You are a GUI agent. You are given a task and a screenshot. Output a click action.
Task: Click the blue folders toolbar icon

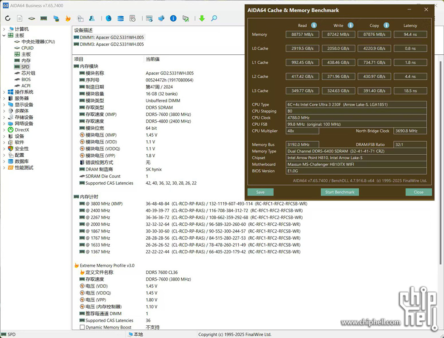point(161,19)
